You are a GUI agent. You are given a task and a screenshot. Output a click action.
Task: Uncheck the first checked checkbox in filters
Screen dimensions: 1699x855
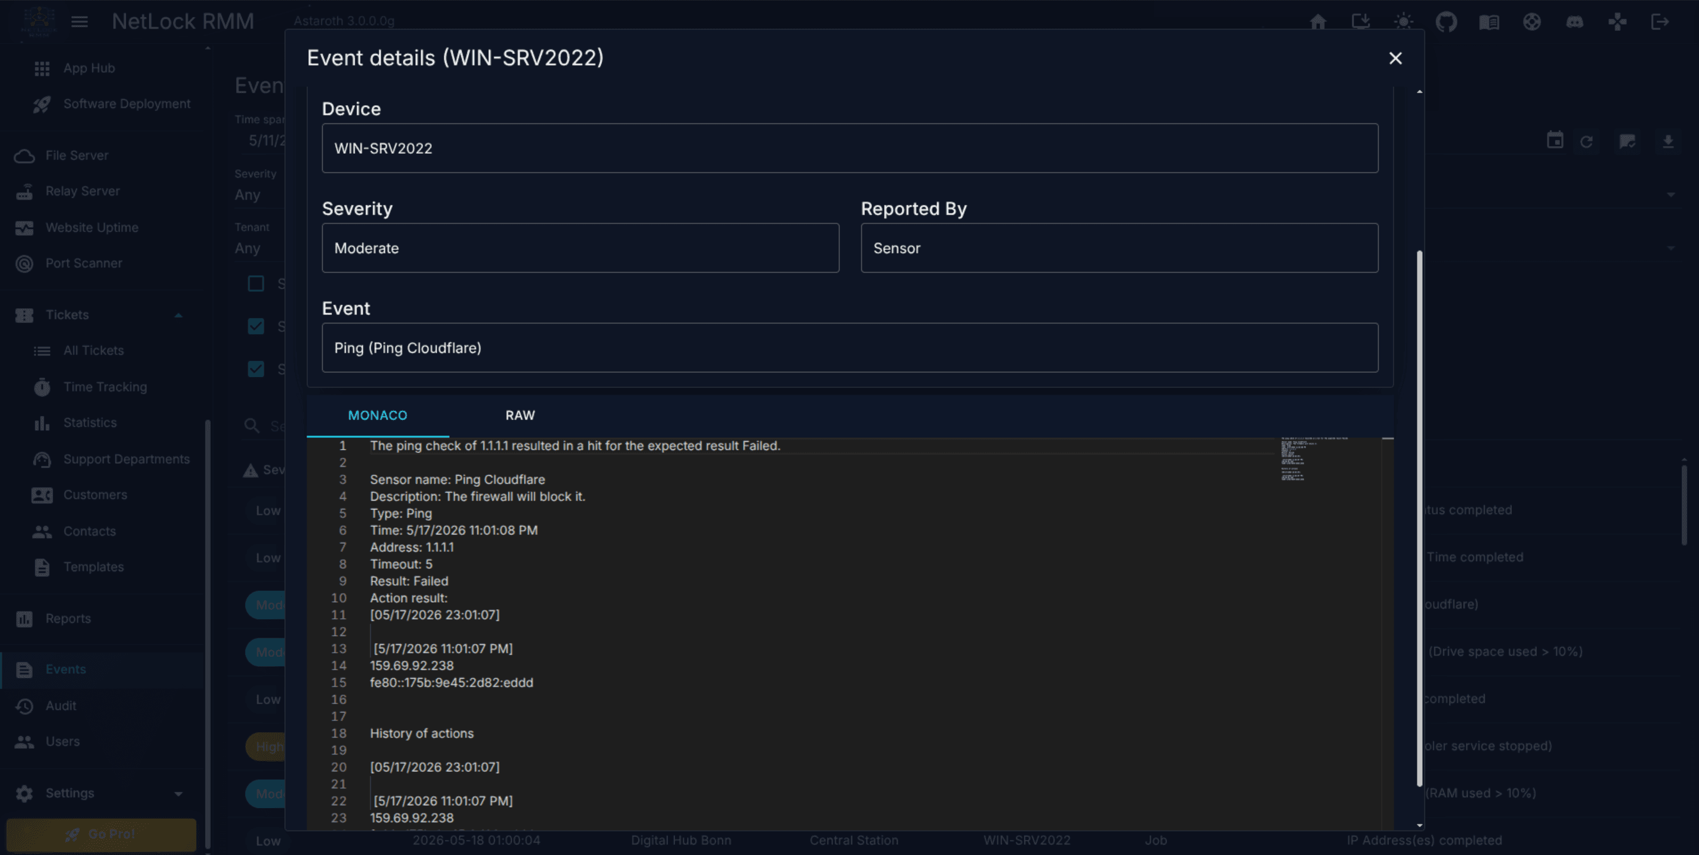click(x=256, y=327)
